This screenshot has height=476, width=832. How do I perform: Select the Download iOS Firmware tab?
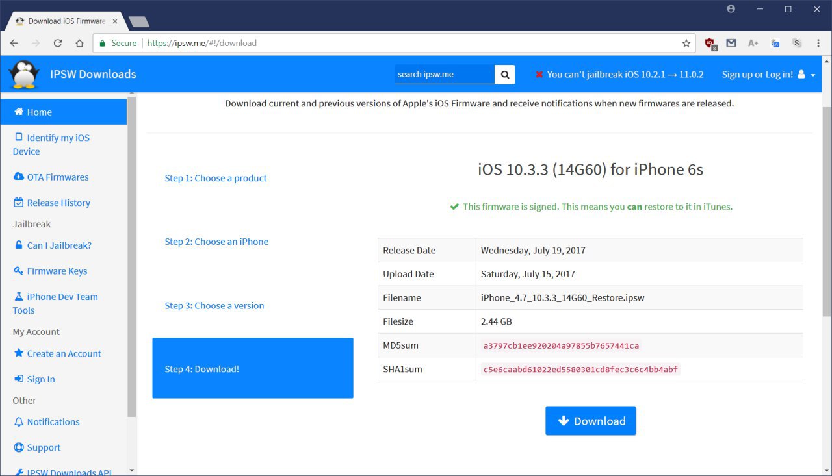pos(65,21)
